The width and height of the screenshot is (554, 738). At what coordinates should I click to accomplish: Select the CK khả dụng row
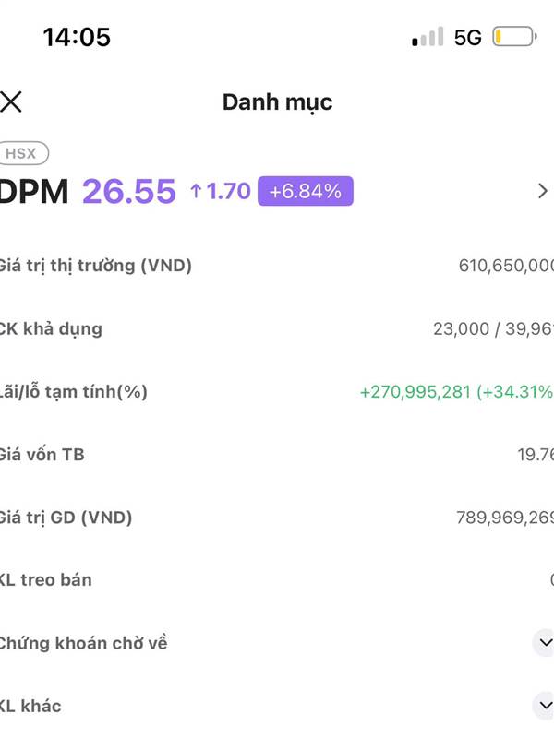tap(277, 328)
